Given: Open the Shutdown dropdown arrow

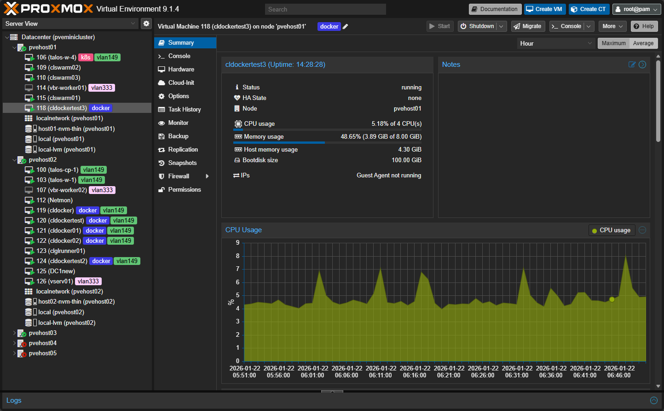Looking at the screenshot, I should pos(502,26).
